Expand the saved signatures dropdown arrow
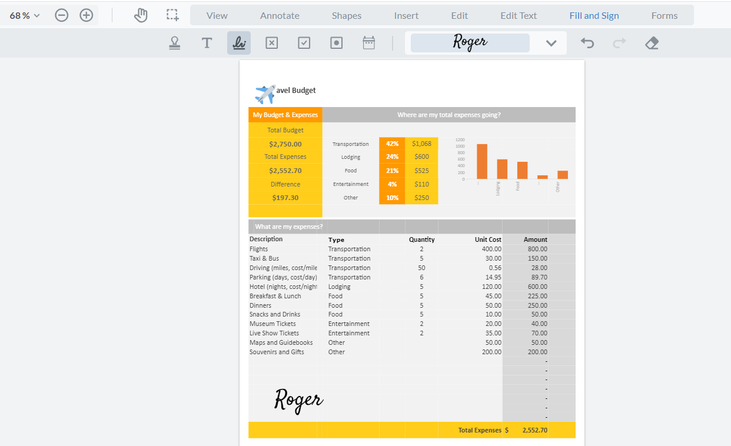This screenshot has width=731, height=446. tap(551, 43)
